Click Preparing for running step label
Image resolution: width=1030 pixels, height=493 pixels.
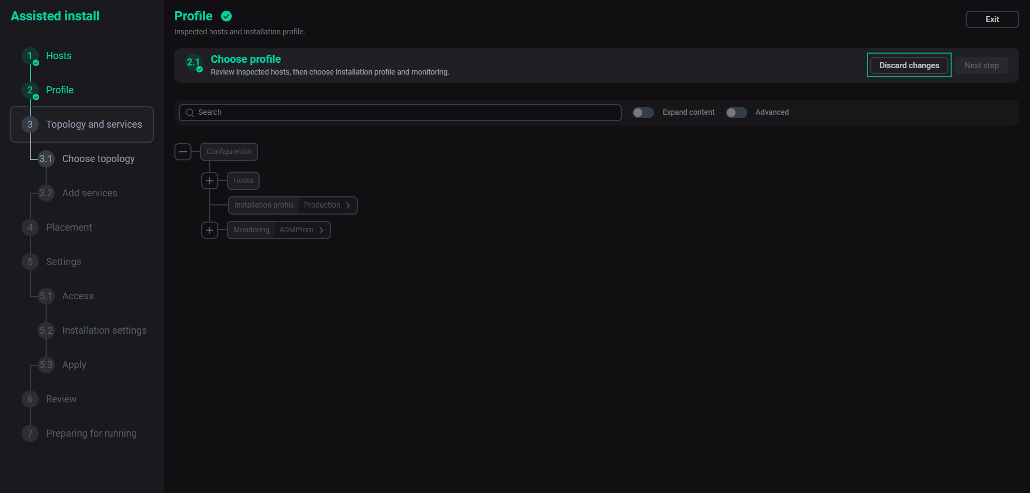pyautogui.click(x=91, y=433)
